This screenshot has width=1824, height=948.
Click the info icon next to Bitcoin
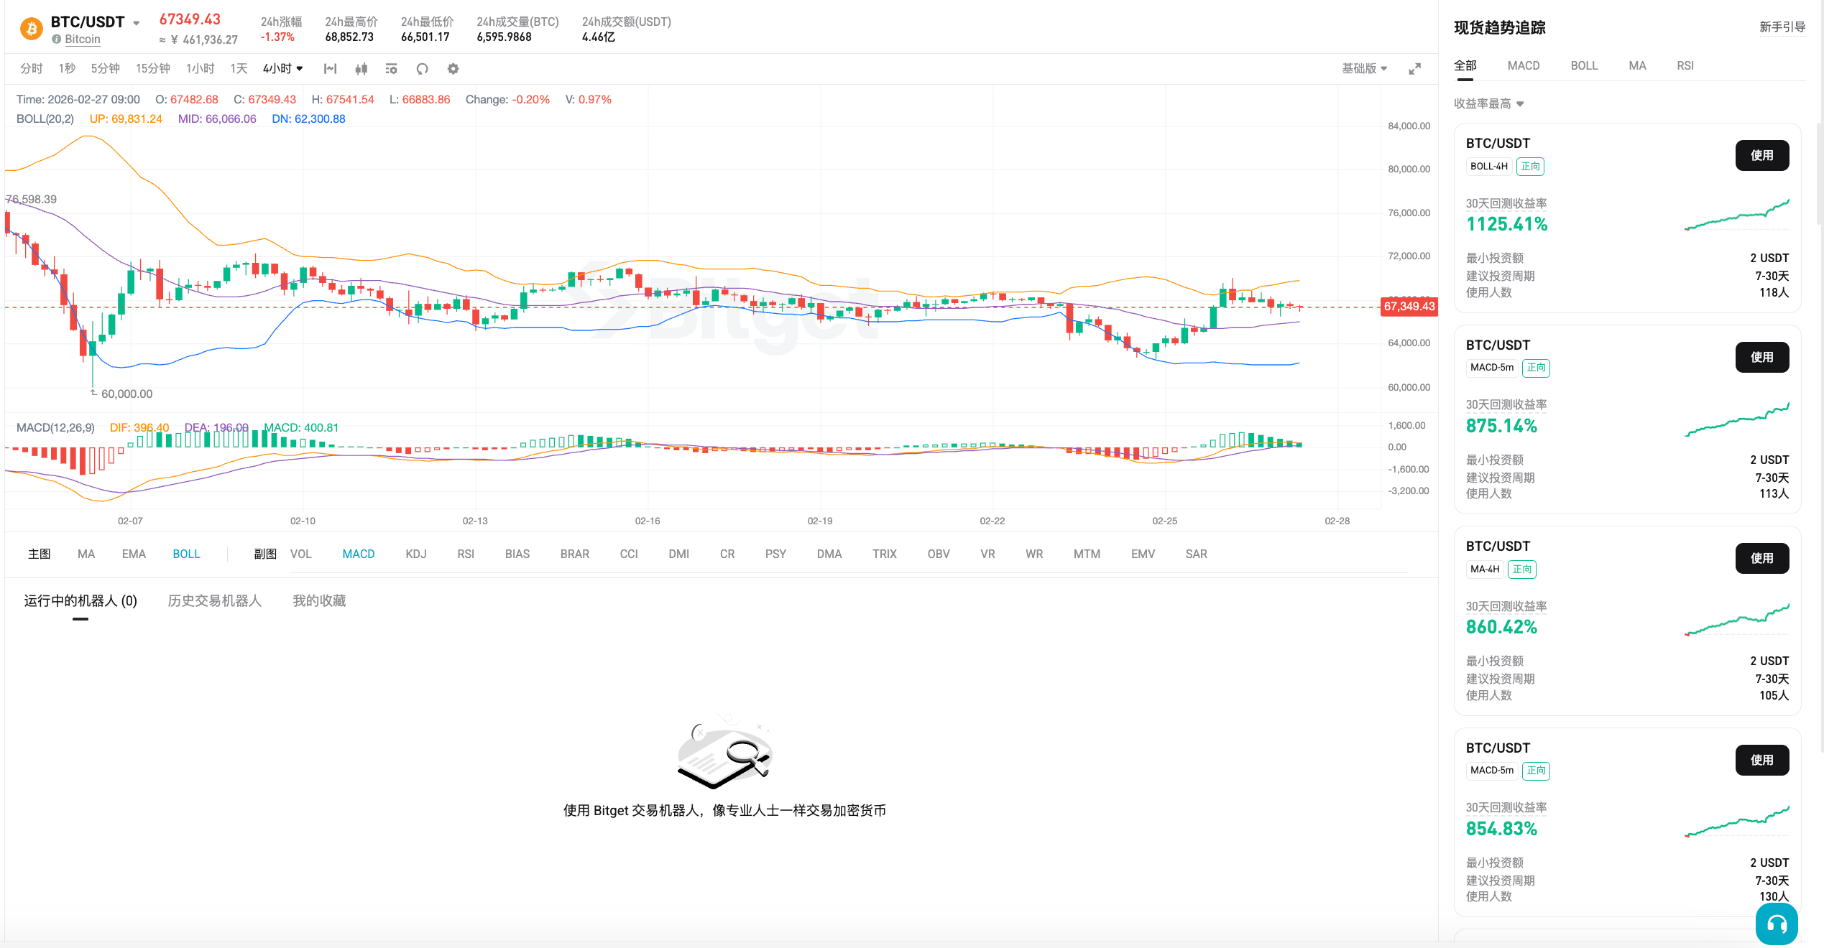[x=57, y=39]
